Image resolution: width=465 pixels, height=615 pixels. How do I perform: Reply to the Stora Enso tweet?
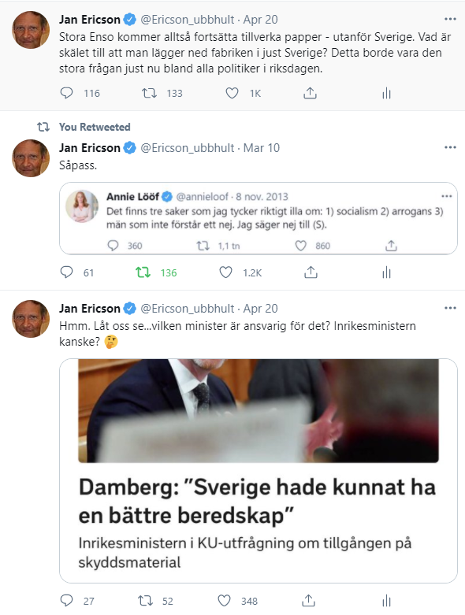(66, 93)
